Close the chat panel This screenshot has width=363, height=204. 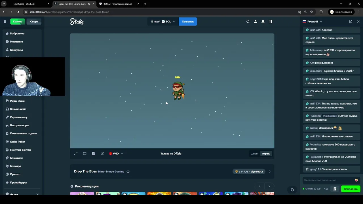tap(358, 22)
